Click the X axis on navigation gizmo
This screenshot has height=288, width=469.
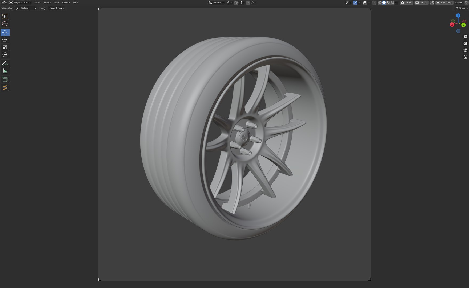click(x=452, y=25)
